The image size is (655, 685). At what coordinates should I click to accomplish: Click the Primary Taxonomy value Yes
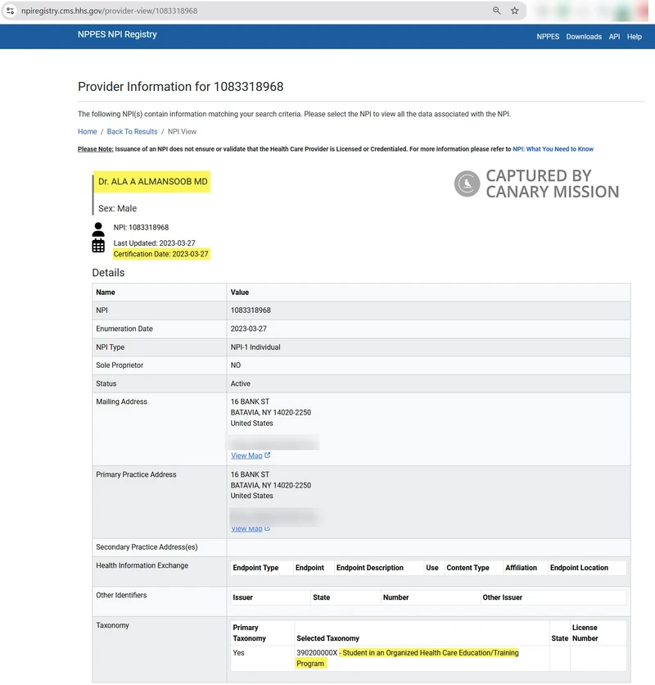pyautogui.click(x=238, y=653)
